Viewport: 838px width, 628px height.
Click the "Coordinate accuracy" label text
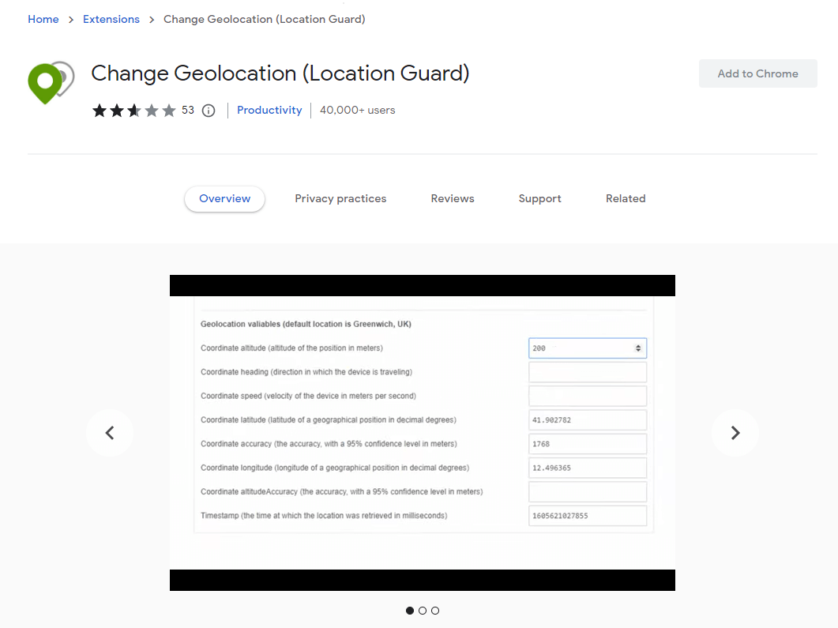[x=329, y=444]
